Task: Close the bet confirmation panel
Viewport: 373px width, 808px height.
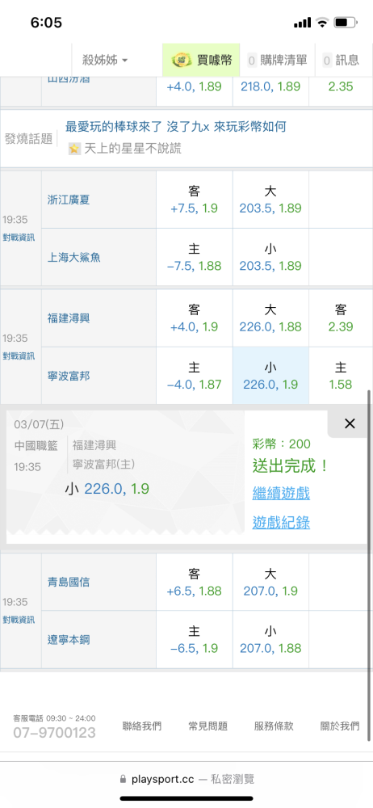Action: [x=350, y=423]
